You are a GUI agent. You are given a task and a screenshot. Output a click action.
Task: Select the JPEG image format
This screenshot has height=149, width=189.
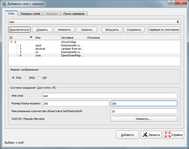(26, 78)
